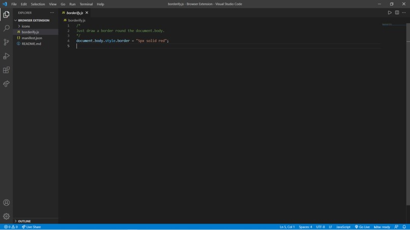Expand the OUTLINE section
410x230 pixels.
tap(36, 221)
